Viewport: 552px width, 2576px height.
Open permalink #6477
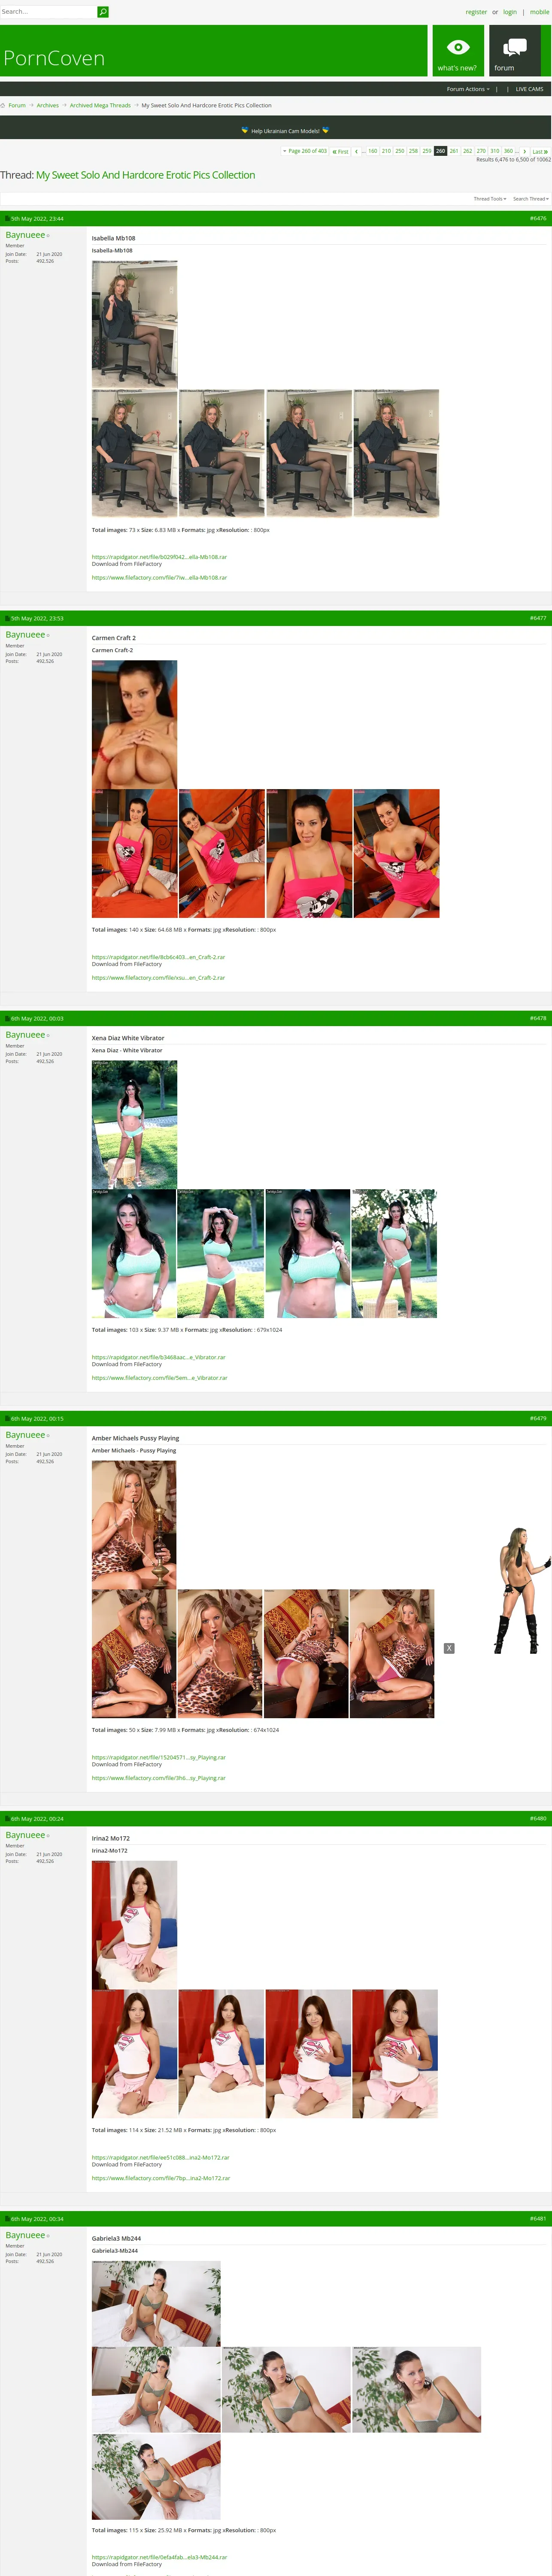click(x=538, y=618)
